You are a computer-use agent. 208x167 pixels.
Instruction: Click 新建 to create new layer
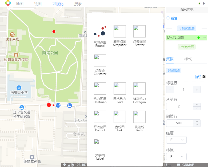pyautogui.click(x=172, y=18)
